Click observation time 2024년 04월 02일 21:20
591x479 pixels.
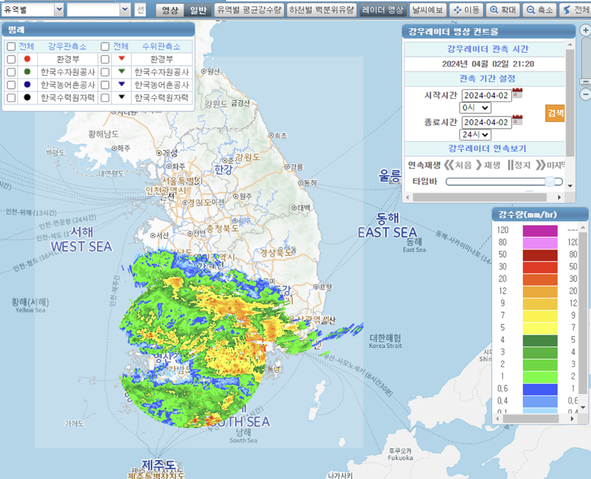(x=488, y=64)
